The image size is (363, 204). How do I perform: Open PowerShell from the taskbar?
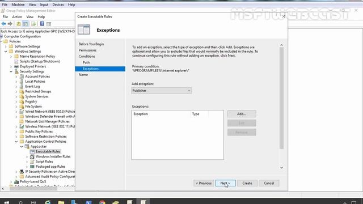coord(88,202)
